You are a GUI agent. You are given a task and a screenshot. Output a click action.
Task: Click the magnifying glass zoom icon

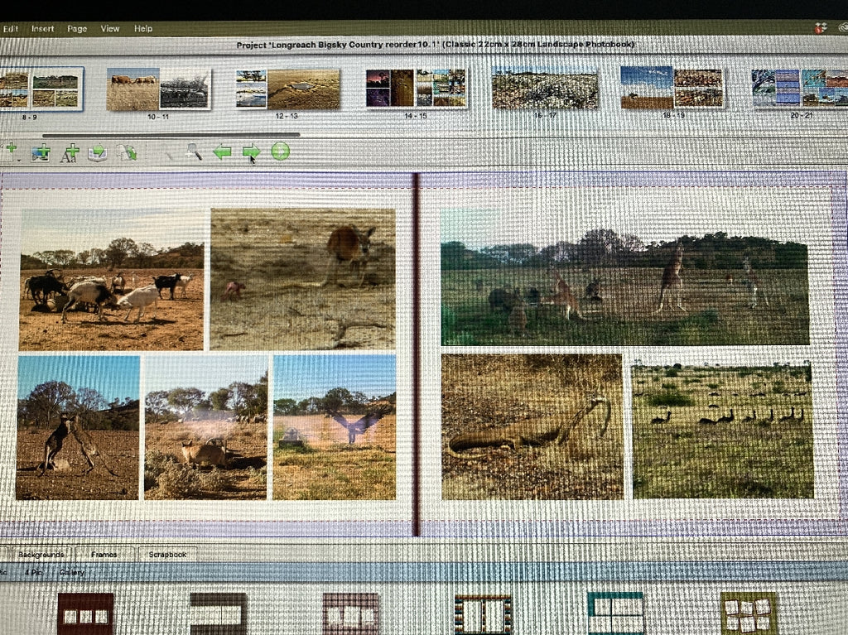tap(193, 152)
